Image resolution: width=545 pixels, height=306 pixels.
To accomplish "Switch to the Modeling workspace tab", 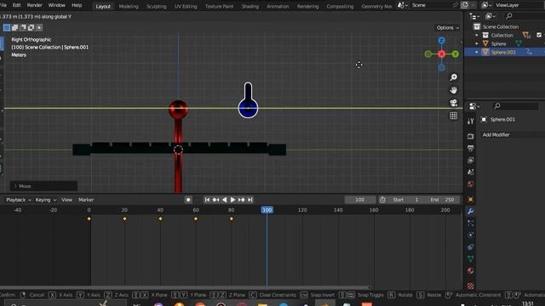I will pyautogui.click(x=129, y=6).
